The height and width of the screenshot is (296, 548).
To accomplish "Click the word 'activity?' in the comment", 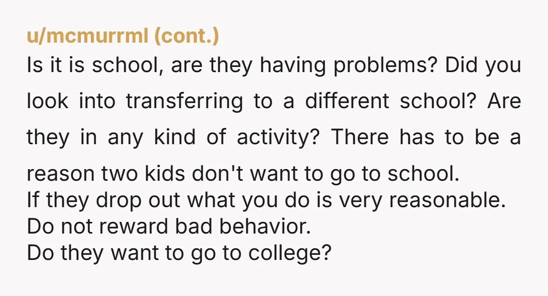I will pos(279,138).
